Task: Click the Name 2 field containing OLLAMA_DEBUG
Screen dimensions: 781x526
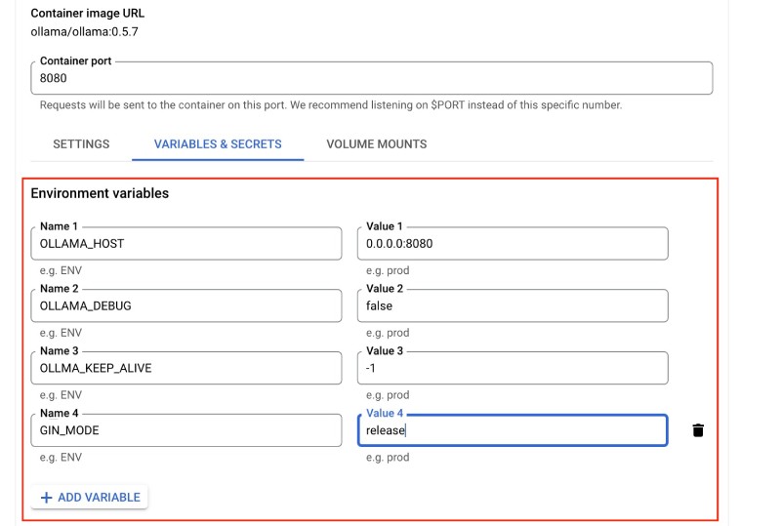Action: coord(186,305)
